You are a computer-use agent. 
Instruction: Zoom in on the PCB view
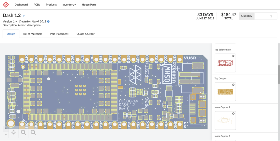tap(24, 132)
